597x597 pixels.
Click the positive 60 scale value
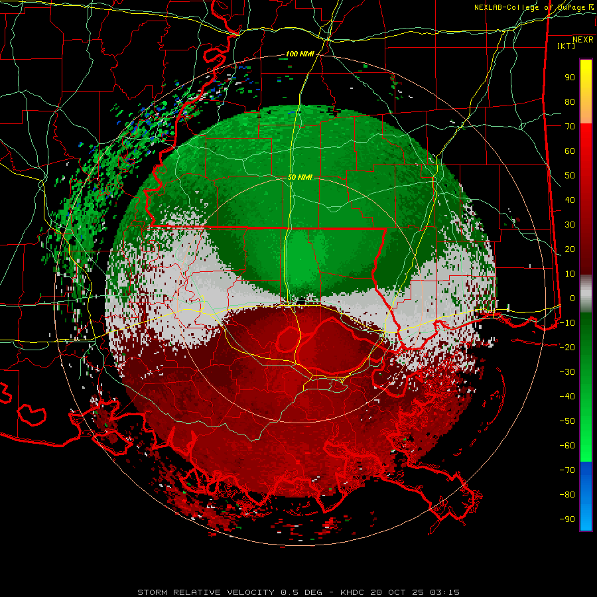click(x=570, y=151)
